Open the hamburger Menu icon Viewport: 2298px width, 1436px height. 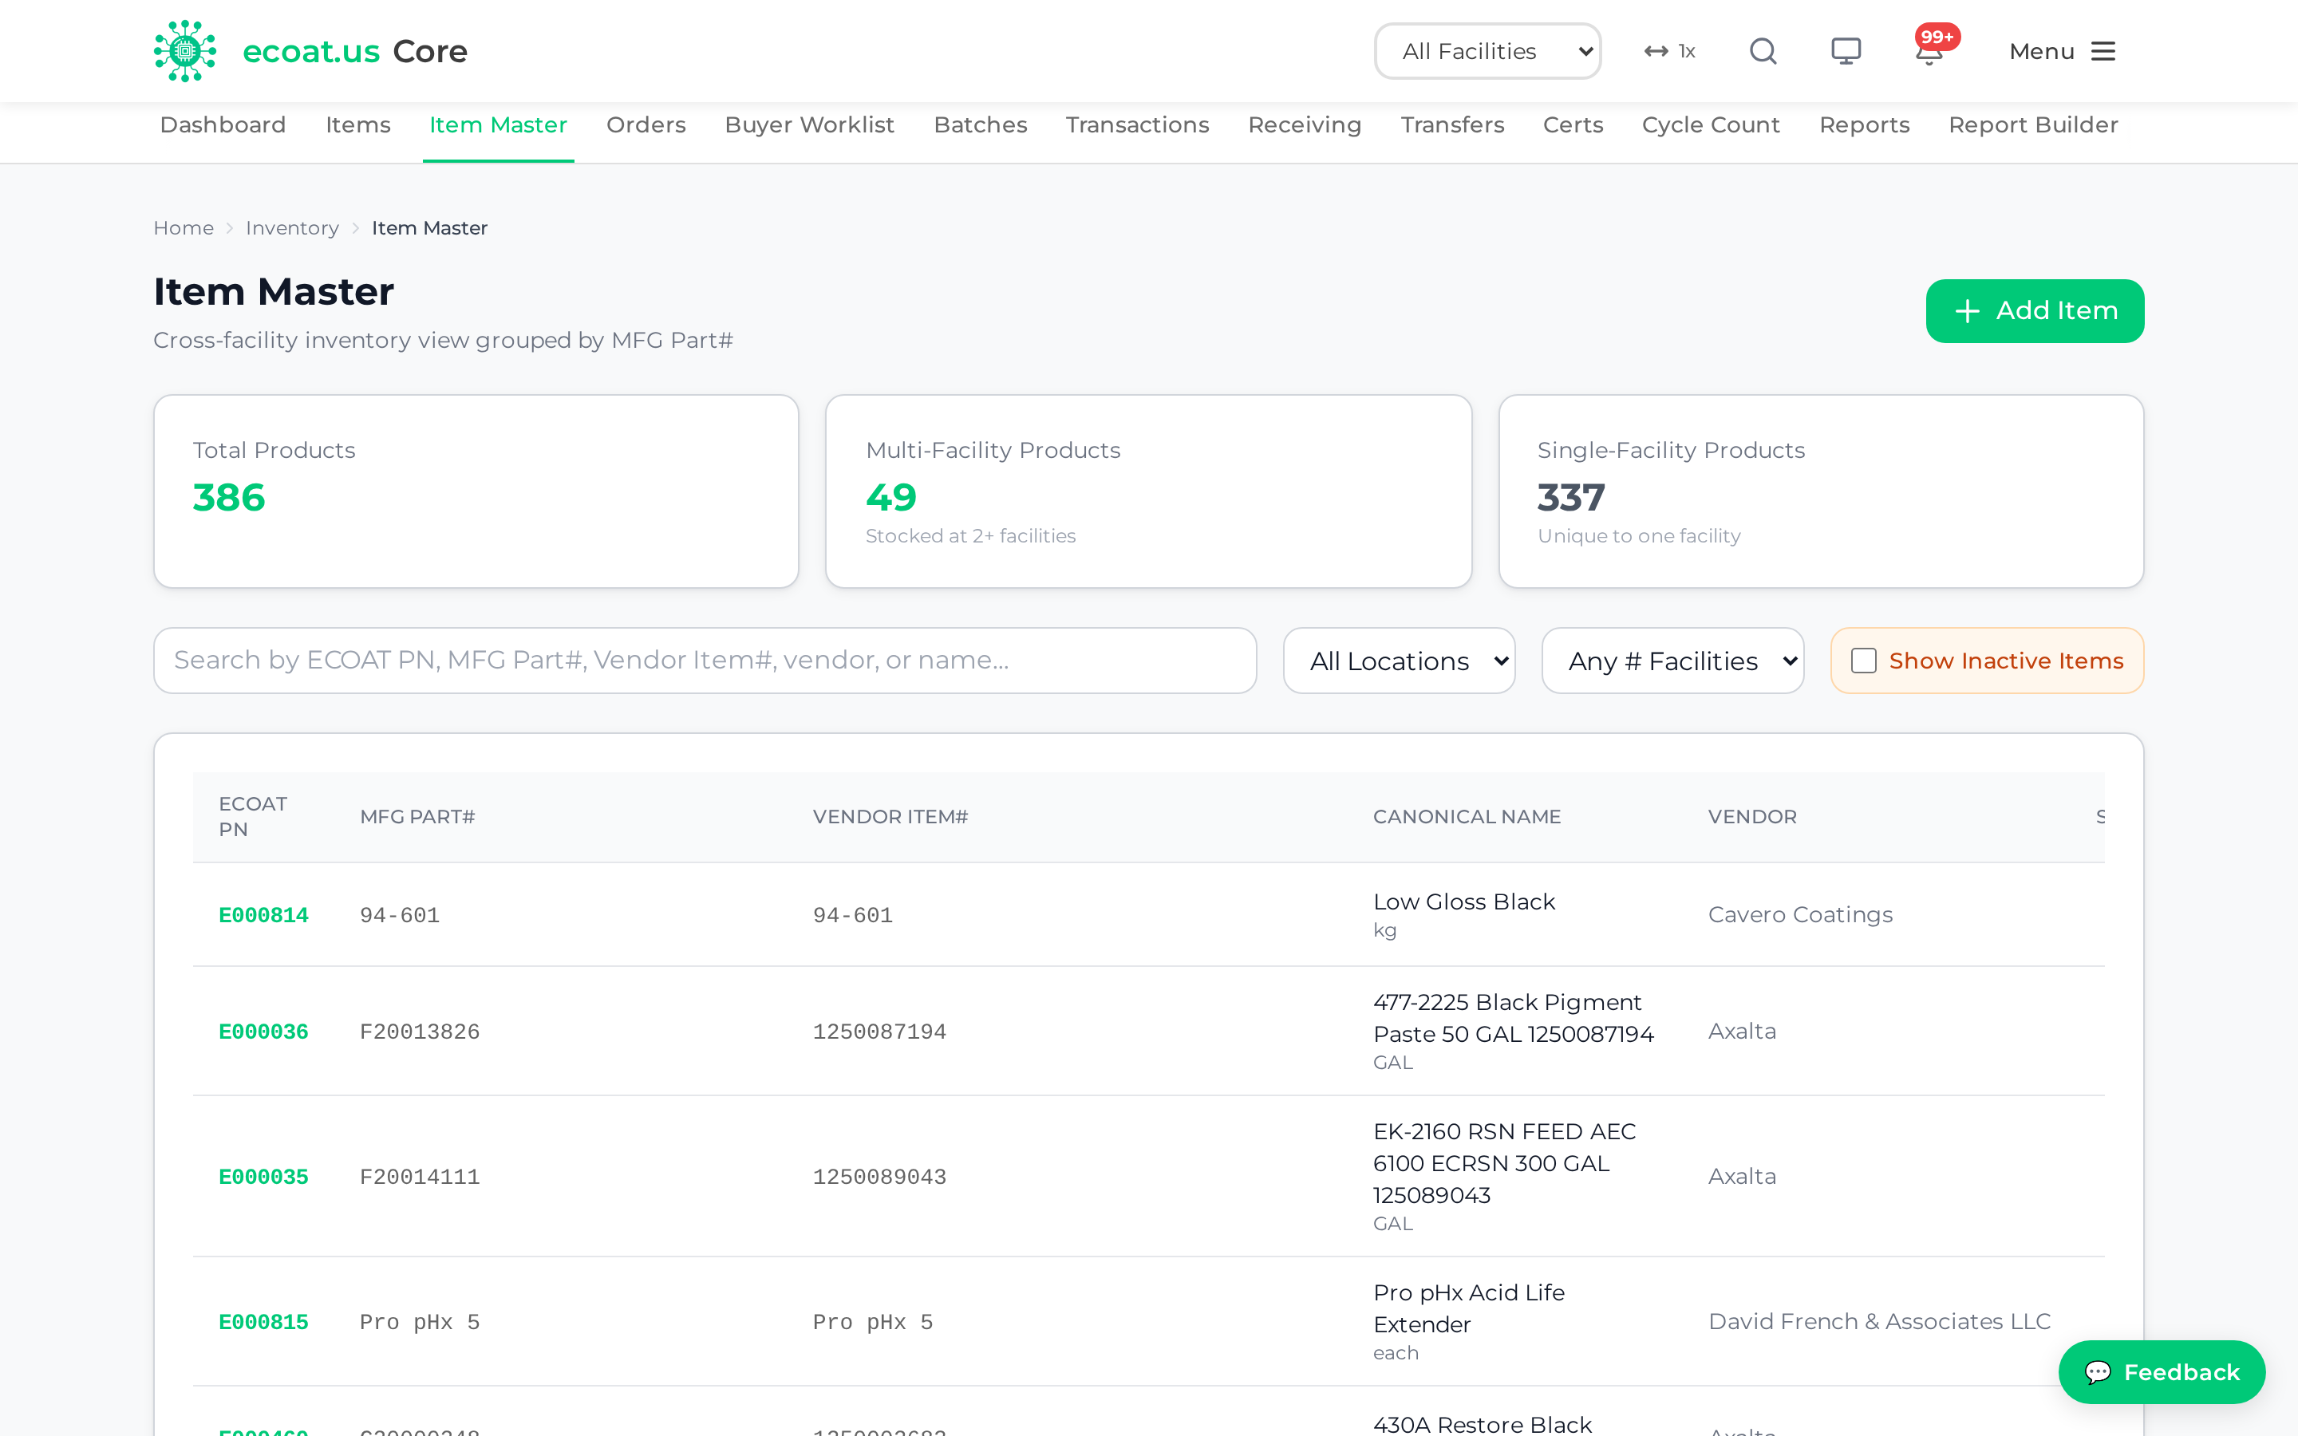[x=2103, y=51]
